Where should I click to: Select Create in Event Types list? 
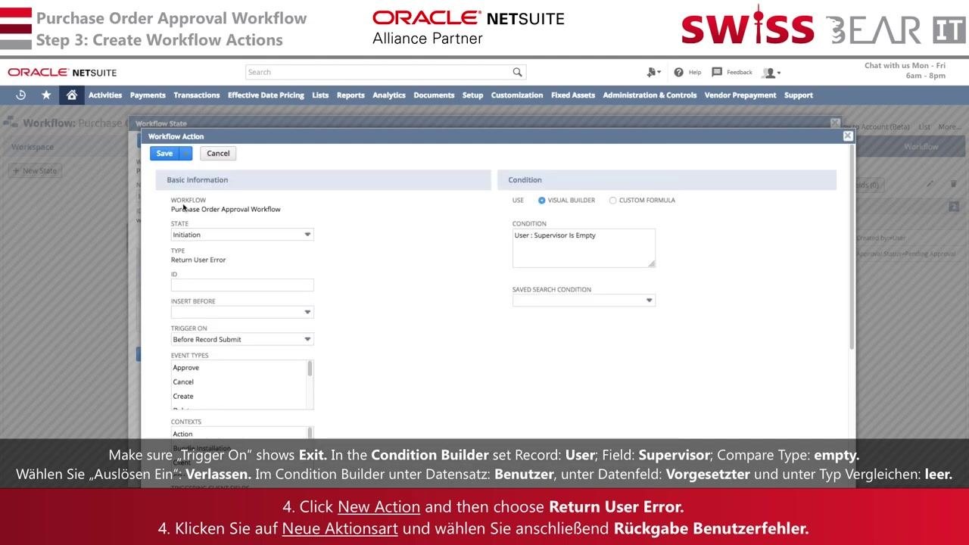click(x=183, y=397)
